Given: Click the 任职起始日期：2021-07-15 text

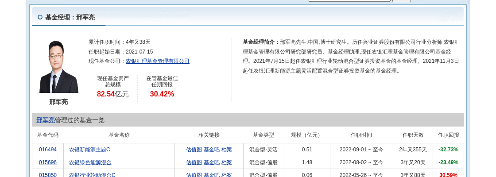Looking at the screenshot, I should 121,52.
